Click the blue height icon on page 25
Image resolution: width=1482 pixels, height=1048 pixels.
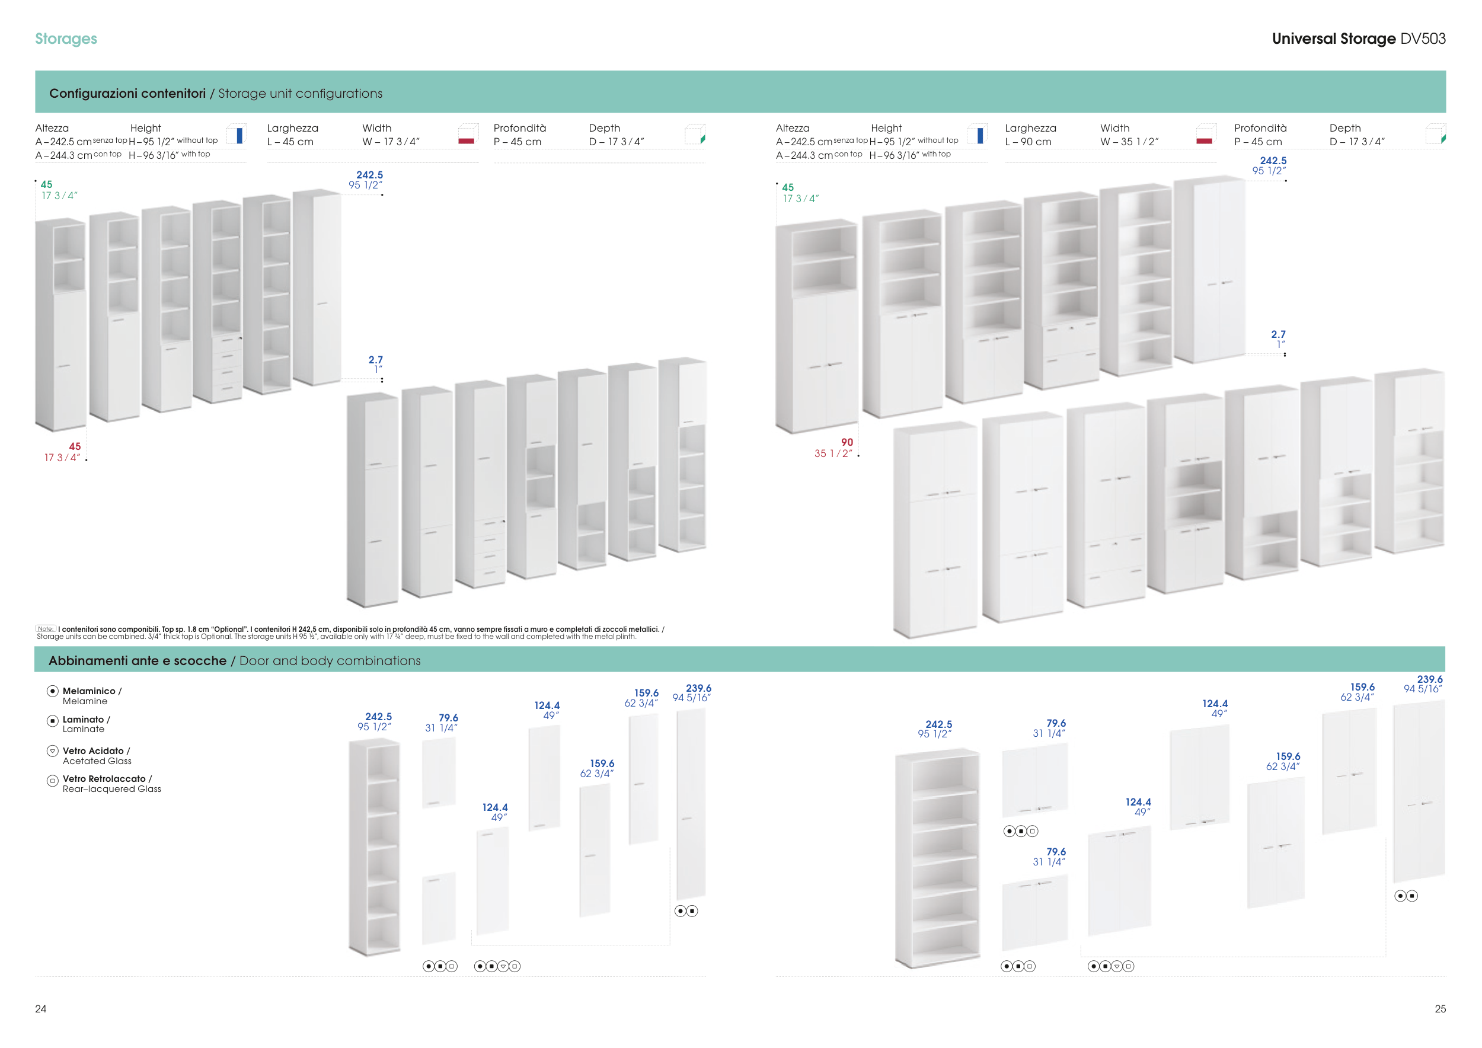979,135
